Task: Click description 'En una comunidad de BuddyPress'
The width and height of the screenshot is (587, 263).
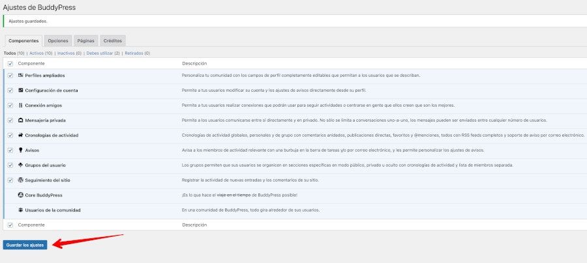Action: tap(251, 210)
